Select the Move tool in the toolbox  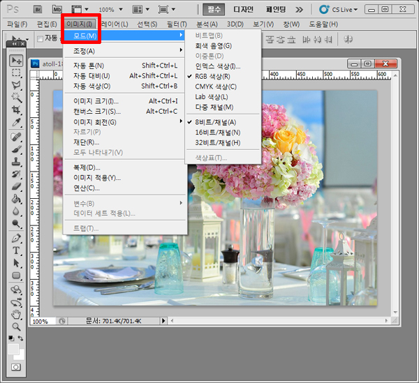coord(16,61)
